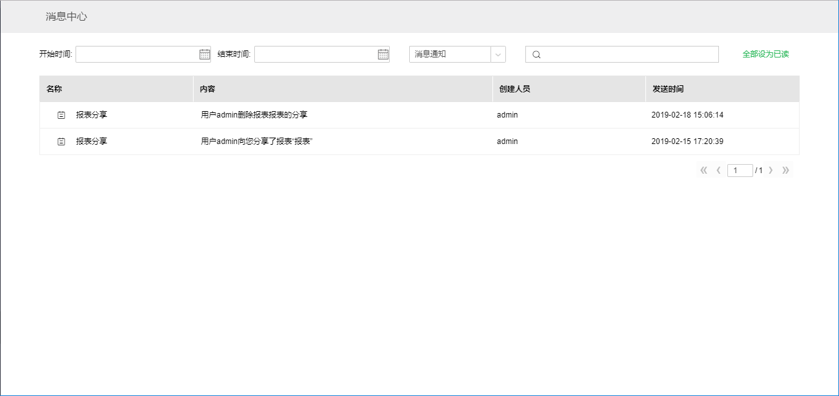Image resolution: width=839 pixels, height=396 pixels.
Task: Open the end date calendar picker
Action: click(x=383, y=54)
